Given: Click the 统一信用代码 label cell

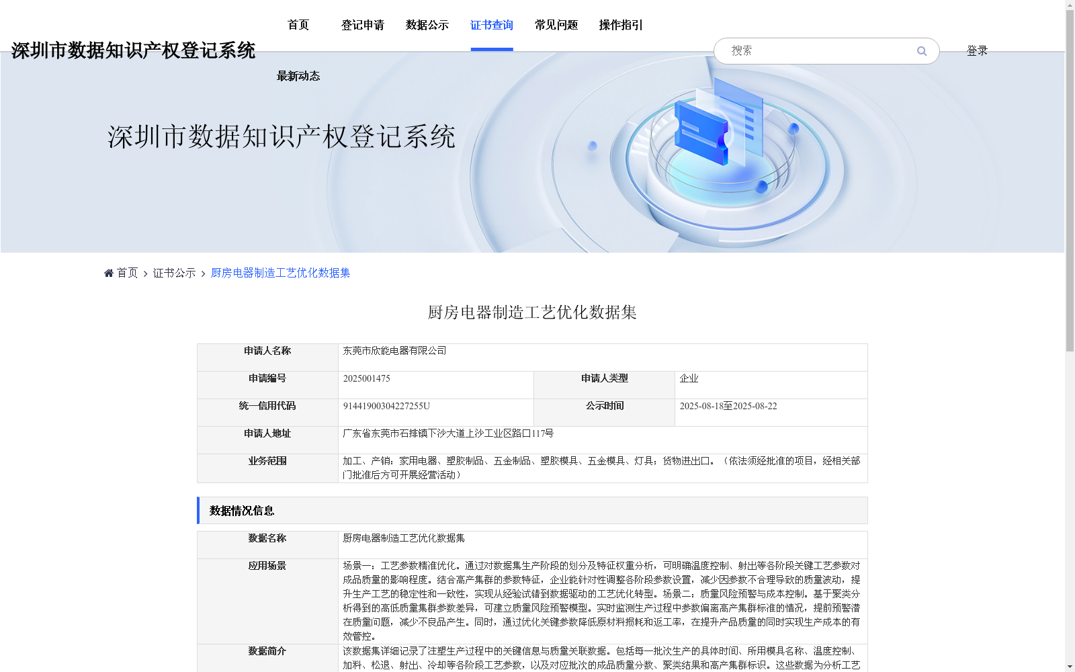Looking at the screenshot, I should [267, 413].
